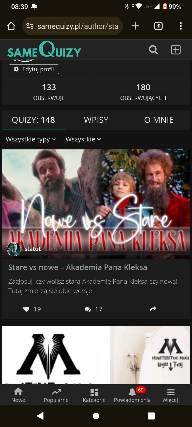The width and height of the screenshot is (192, 427).
Task: Open the SameQuizy search icon
Action: pos(153,50)
